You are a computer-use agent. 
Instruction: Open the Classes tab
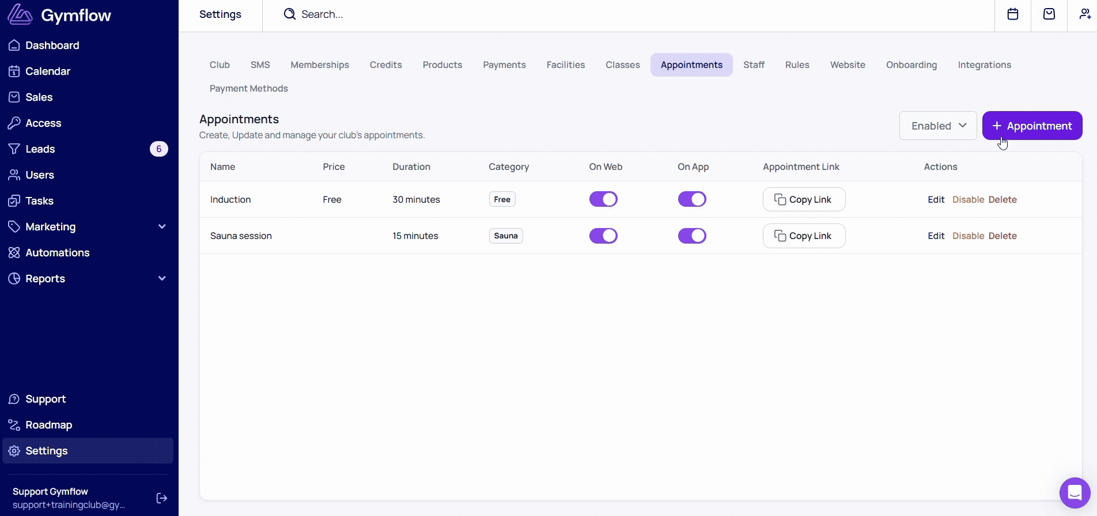click(623, 65)
